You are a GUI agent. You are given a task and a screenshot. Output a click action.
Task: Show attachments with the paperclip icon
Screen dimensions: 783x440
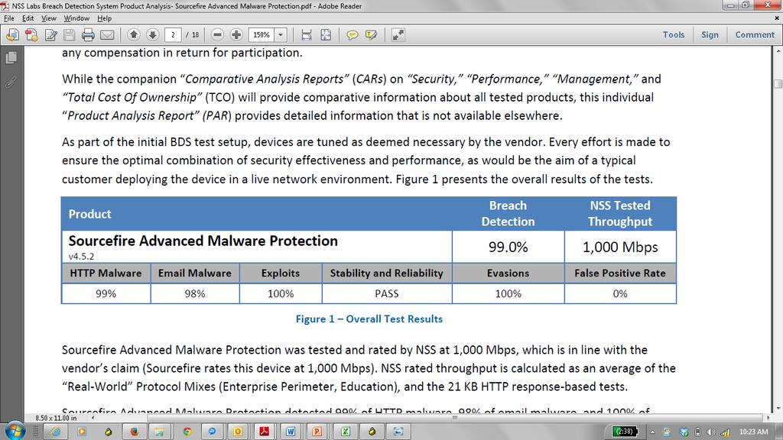[x=11, y=82]
